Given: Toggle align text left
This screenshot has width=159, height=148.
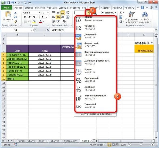Looking at the screenshot, I should (x=53, y=17).
